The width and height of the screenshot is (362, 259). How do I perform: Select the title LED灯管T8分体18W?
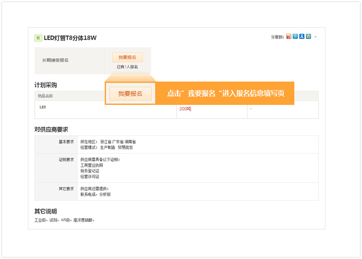[70, 38]
